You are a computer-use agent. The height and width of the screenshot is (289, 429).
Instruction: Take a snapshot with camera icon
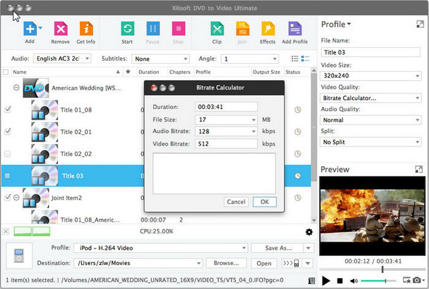(x=416, y=280)
